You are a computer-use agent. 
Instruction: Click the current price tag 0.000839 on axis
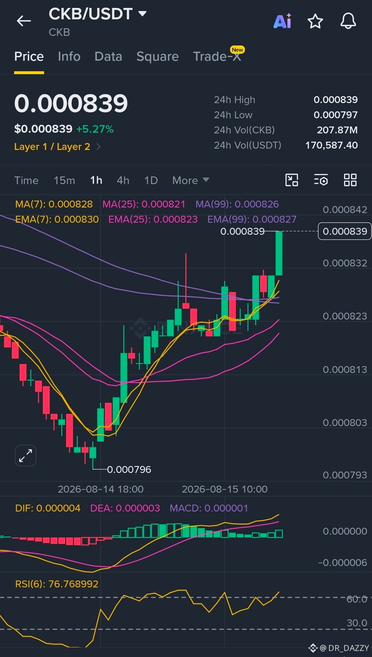click(345, 231)
